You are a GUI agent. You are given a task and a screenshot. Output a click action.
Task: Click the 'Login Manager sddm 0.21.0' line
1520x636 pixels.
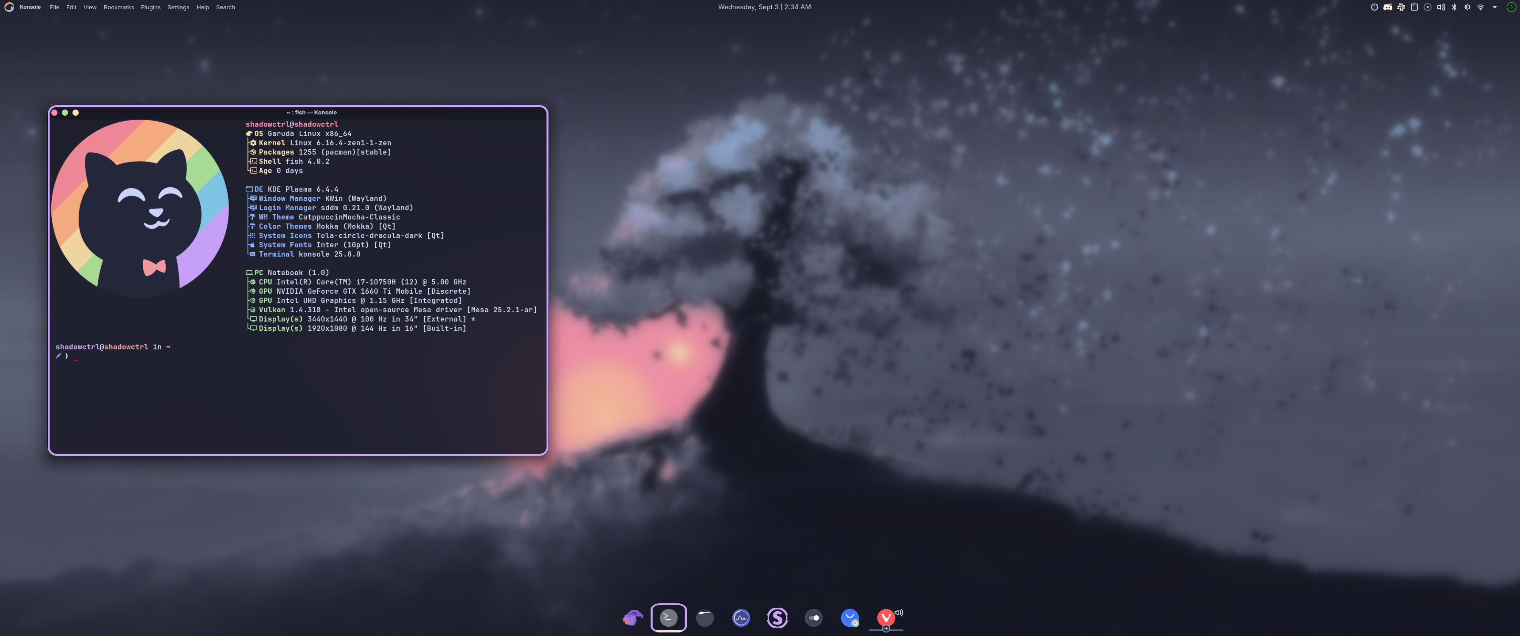tap(331, 208)
